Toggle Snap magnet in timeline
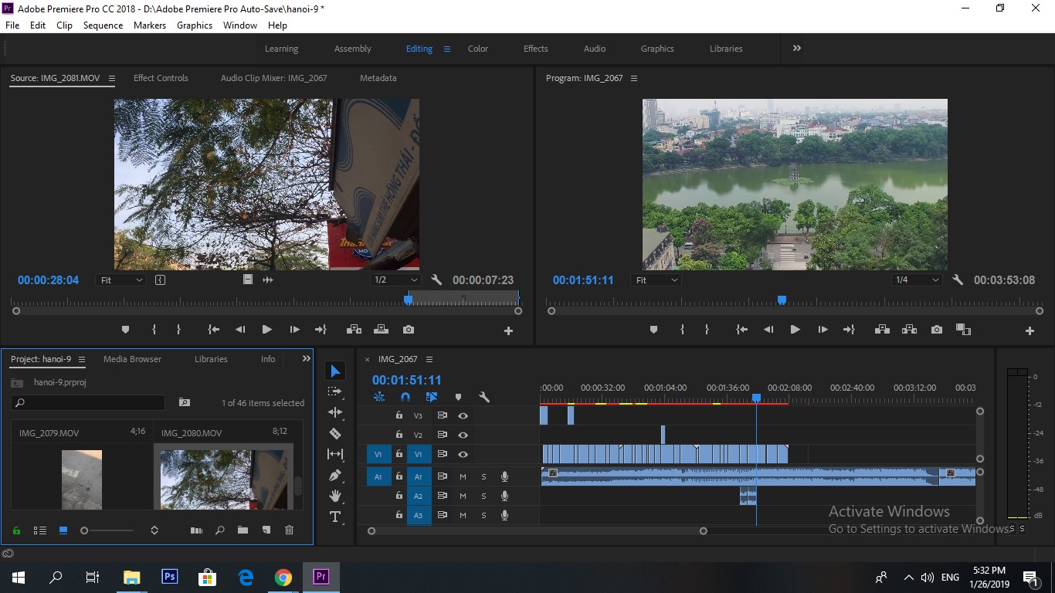 (405, 397)
